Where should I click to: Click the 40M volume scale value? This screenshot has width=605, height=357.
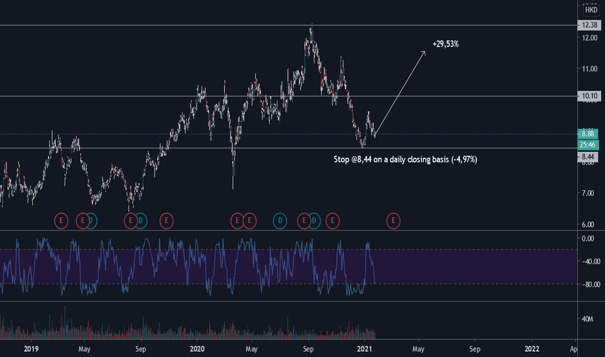[x=587, y=319]
